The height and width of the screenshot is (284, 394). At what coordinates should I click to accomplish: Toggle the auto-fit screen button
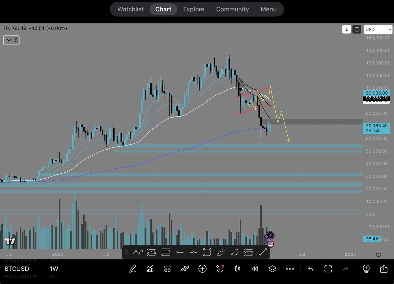[357, 30]
